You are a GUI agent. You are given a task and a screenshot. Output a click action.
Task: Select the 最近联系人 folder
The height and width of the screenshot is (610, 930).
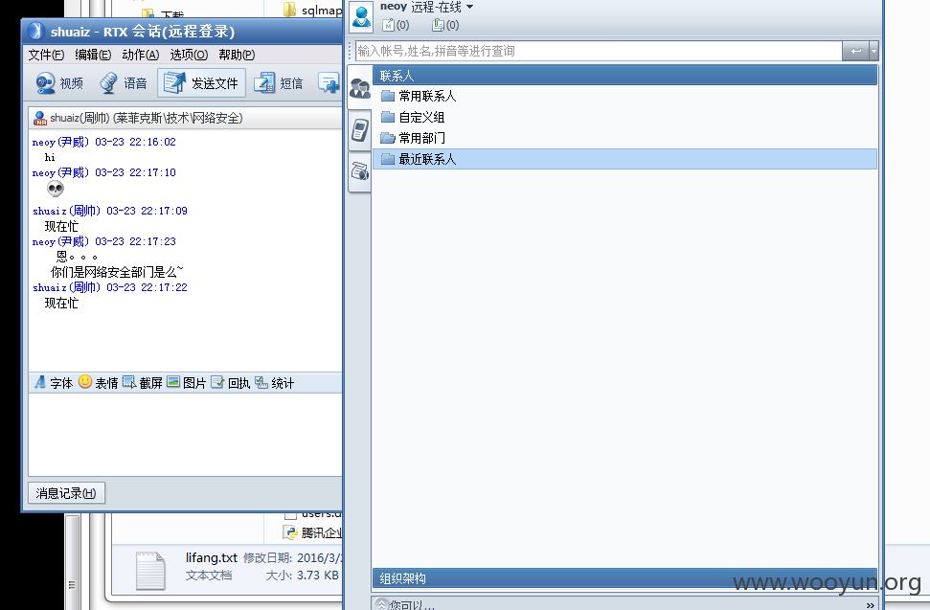[x=625, y=159]
